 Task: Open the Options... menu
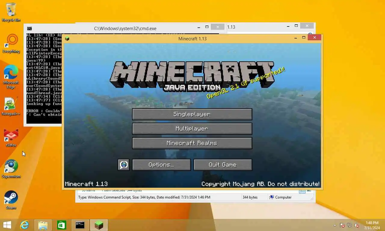pos(161,165)
